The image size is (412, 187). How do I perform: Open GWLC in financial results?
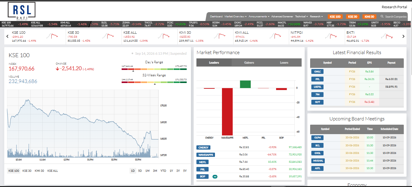317,71
